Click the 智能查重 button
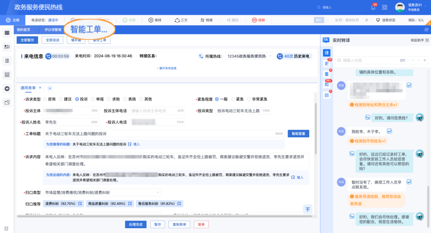431x233 pixels. [298, 134]
